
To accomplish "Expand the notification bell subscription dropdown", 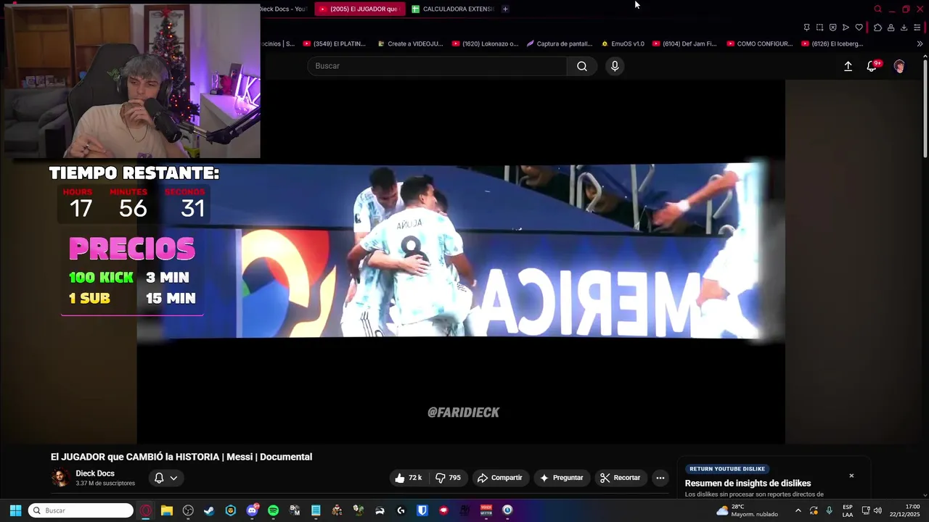I will click(165, 478).
